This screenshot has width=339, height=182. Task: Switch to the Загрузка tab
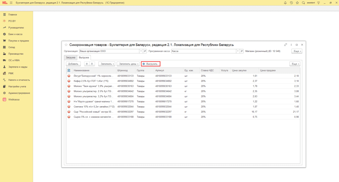click(71, 58)
